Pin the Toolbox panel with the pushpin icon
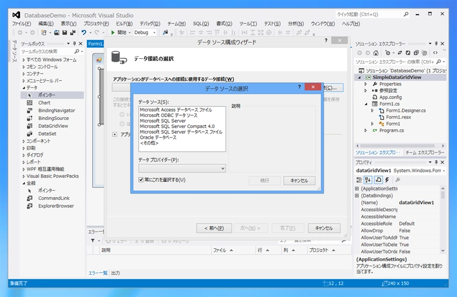Viewport: 457px width, 297px height. [x=74, y=44]
